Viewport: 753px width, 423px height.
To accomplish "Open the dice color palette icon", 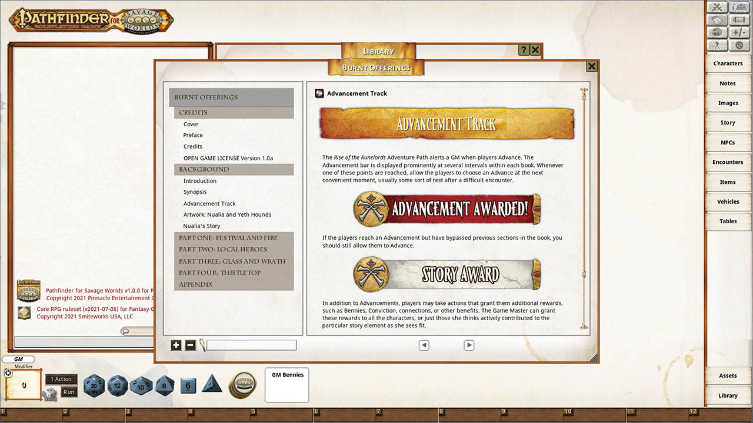I will click(717, 32).
